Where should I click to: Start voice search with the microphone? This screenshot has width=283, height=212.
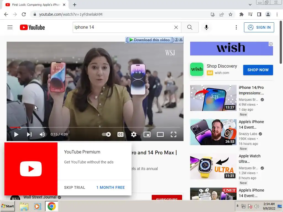[206, 27]
